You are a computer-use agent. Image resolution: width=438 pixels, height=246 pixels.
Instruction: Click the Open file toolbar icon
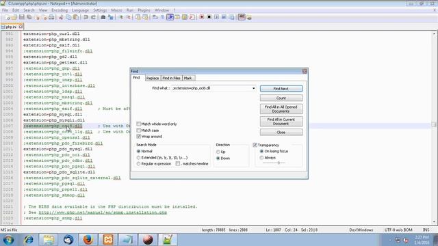pos(14,17)
